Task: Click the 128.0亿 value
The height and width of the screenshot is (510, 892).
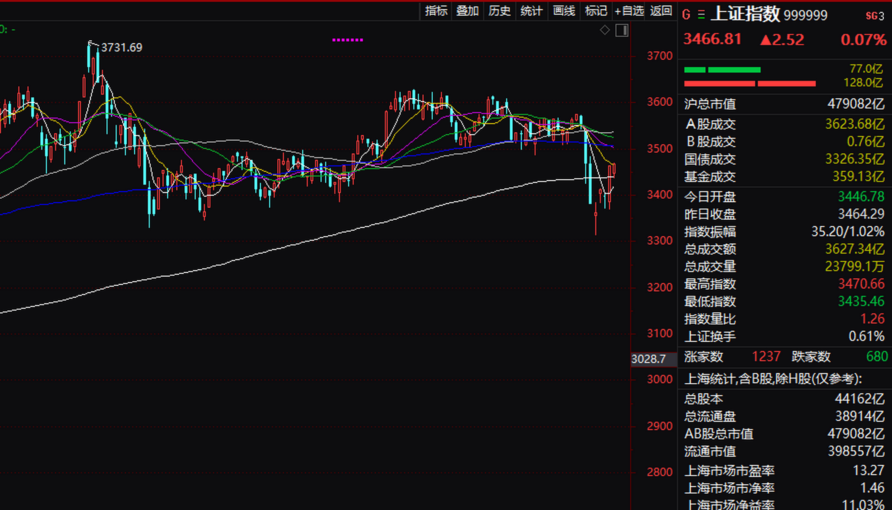Action: tap(863, 82)
